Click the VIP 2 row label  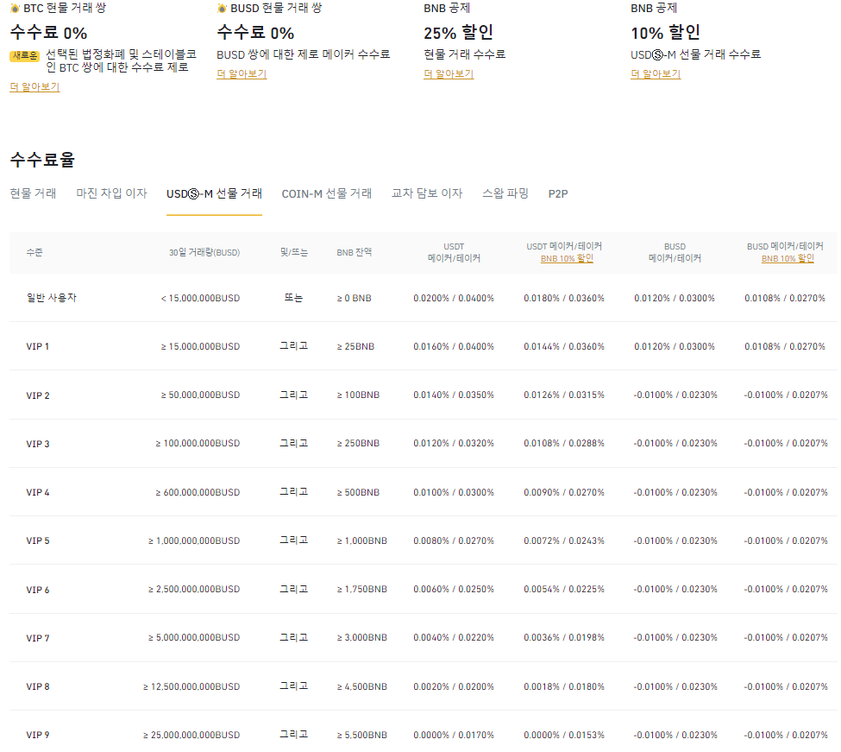click(x=38, y=395)
